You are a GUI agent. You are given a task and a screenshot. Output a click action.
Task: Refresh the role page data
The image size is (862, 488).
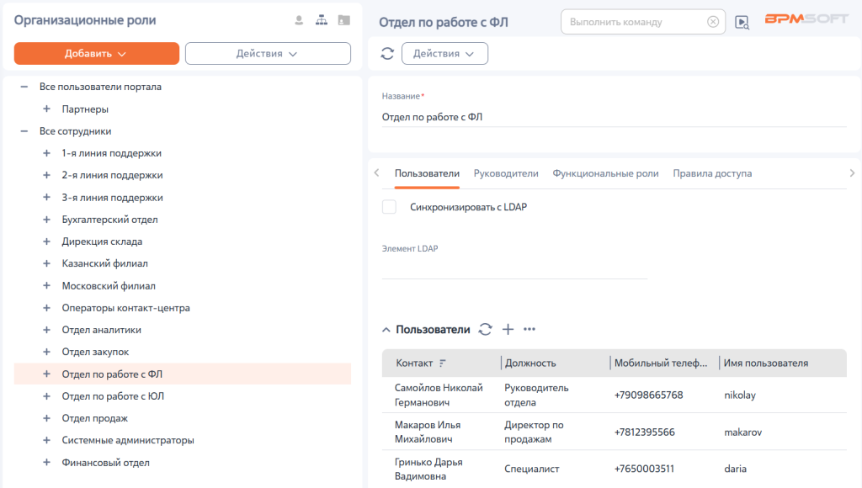pyautogui.click(x=387, y=53)
